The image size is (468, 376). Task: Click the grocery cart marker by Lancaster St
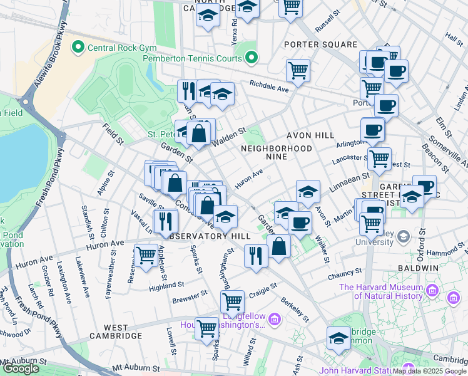(379, 160)
